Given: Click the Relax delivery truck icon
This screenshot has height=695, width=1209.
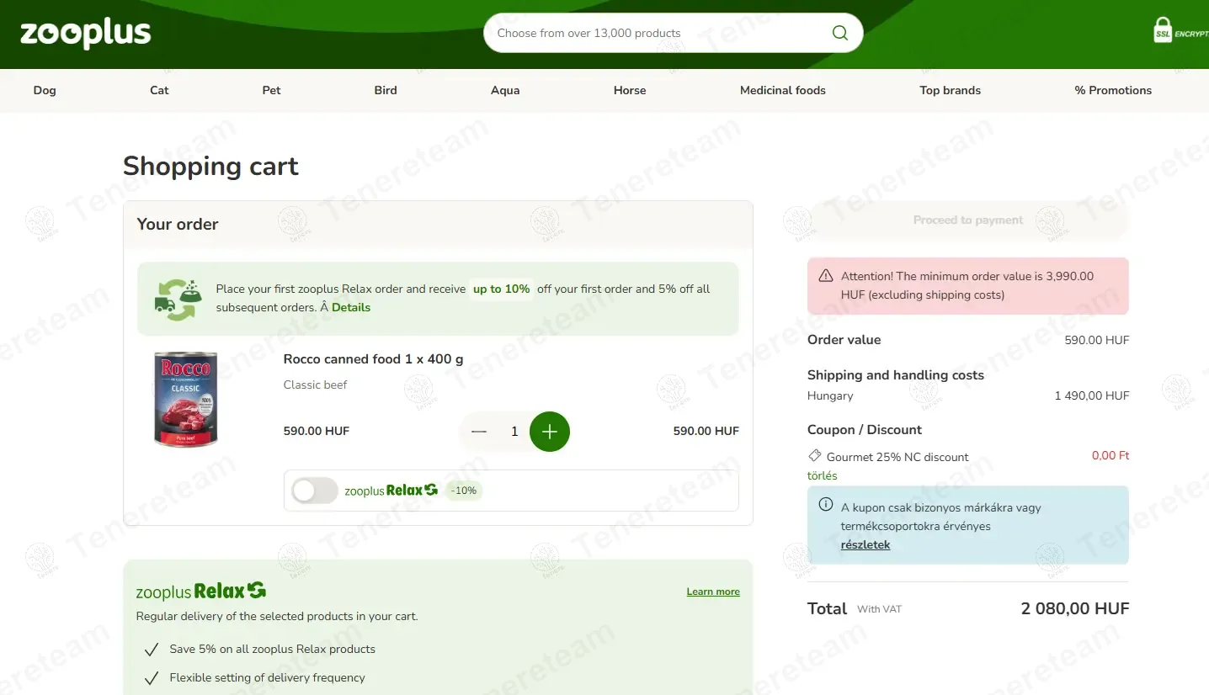Looking at the screenshot, I should [x=175, y=299].
